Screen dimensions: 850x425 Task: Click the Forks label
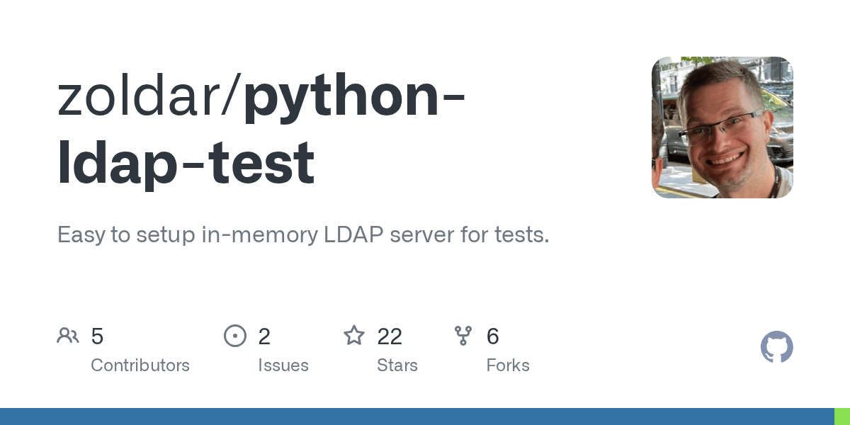(x=508, y=365)
